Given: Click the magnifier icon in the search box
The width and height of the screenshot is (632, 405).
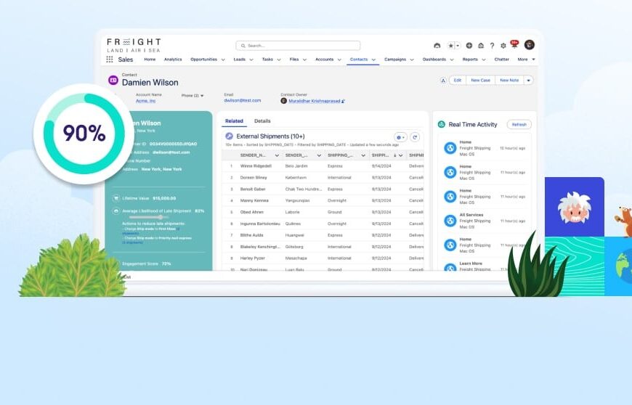Looking at the screenshot, I should click(x=243, y=46).
